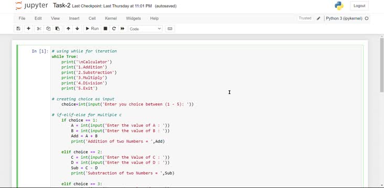Click the 'elif choice == 2:' line
384x188 pixels.
[x=82, y=152]
